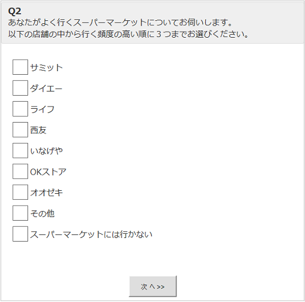Click the いなげや option label
Viewport: 305px width, 302px height.
[47, 151]
